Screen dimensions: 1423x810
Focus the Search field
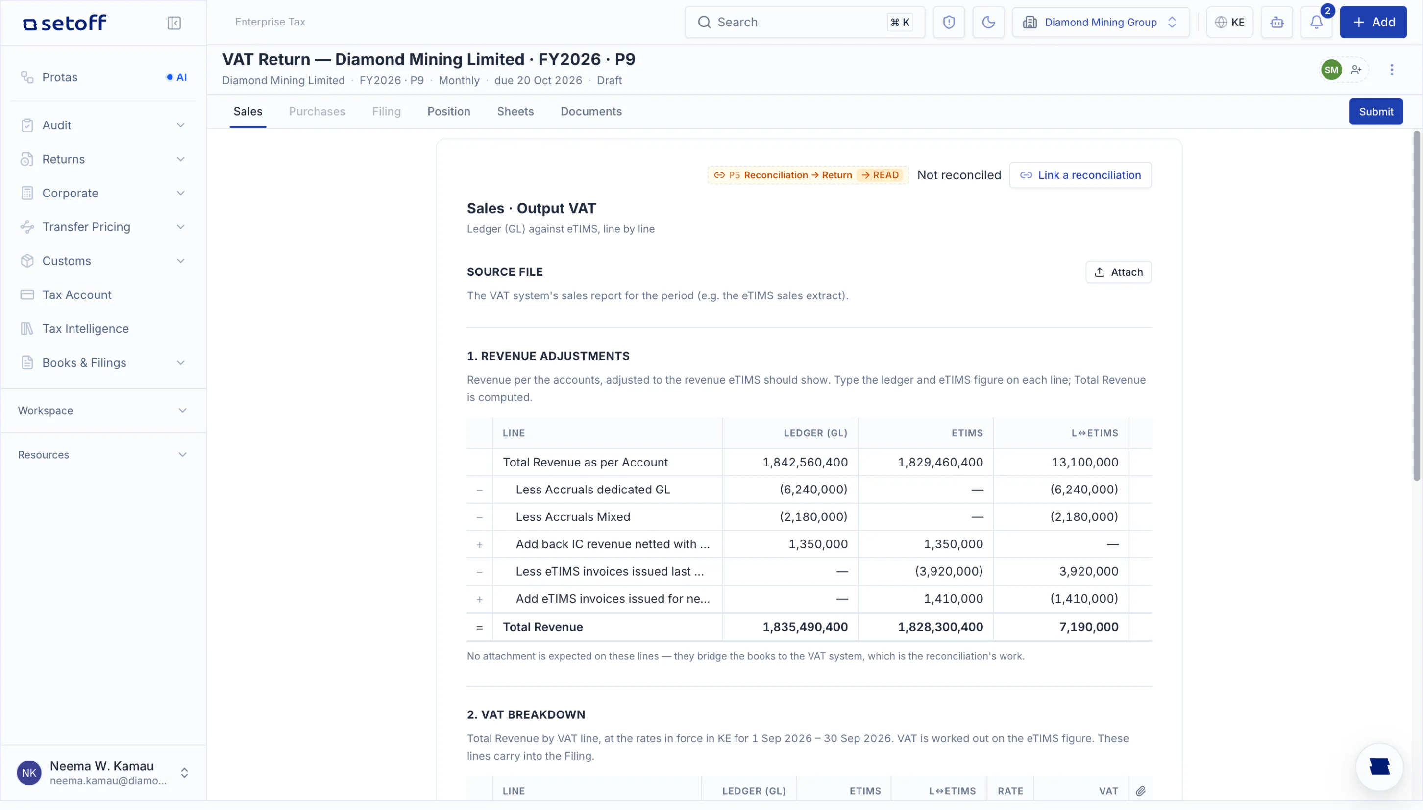(x=805, y=22)
